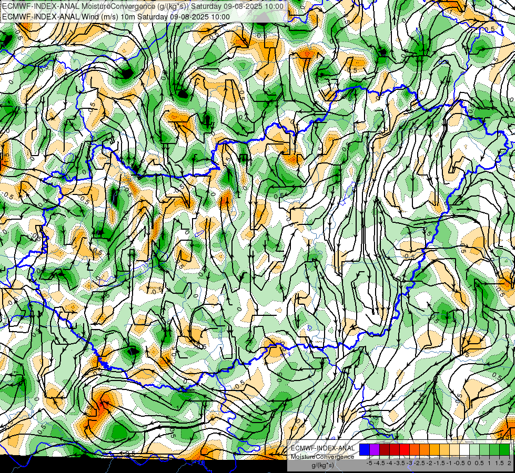This screenshot has width=515, height=473.
Task: Click the 'MoistureConvergence' legend label
Action: click(x=322, y=457)
